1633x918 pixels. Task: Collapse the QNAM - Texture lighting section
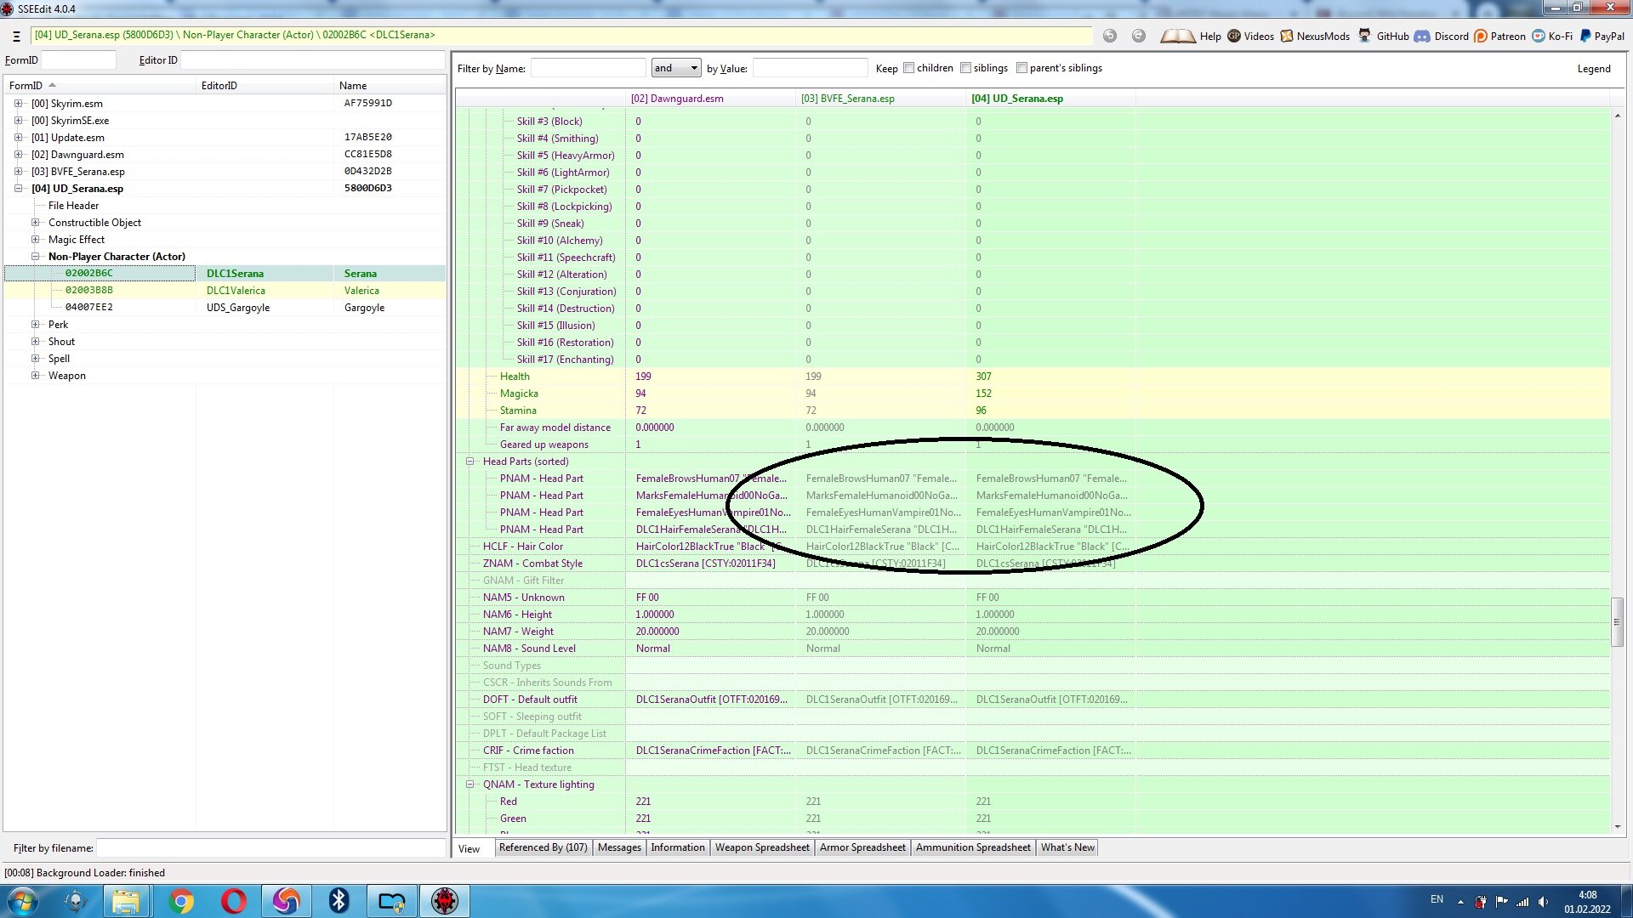pos(469,785)
